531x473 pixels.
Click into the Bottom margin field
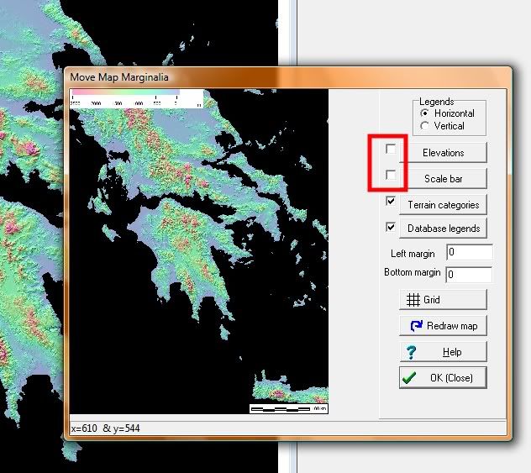[469, 274]
